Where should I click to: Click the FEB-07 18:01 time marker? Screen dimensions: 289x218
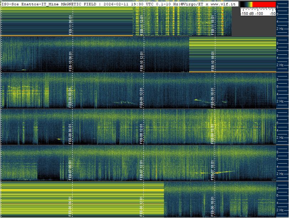tap(213, 170)
